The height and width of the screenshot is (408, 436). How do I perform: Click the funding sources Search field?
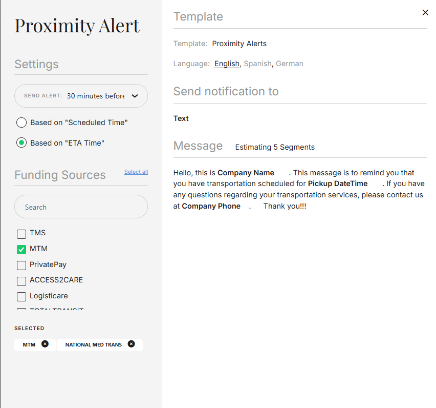click(x=81, y=207)
